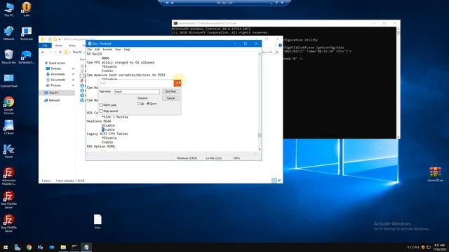This screenshot has width=449, height=252.
Task: Click the PXE Option ROMS line in Notepad
Action: (101, 146)
